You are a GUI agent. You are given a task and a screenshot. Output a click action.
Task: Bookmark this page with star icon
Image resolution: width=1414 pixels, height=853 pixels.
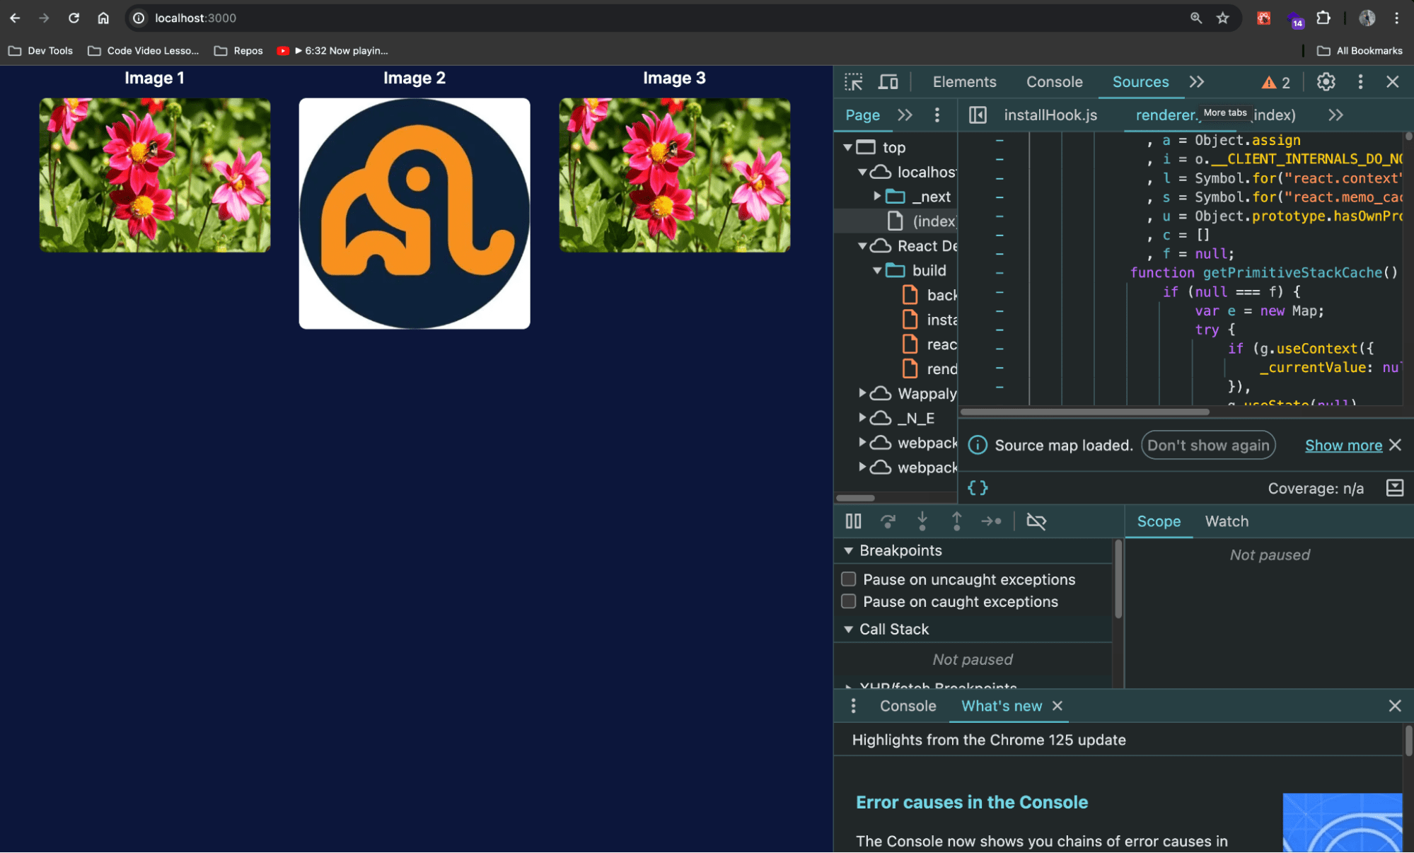tap(1222, 18)
